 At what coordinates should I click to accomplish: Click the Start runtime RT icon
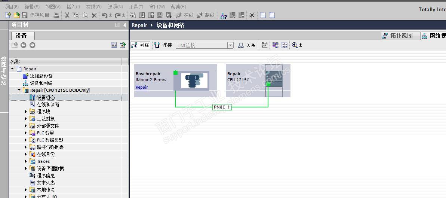[x=169, y=15]
